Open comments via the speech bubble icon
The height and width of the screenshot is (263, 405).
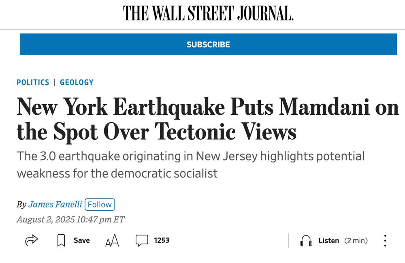[x=142, y=240]
